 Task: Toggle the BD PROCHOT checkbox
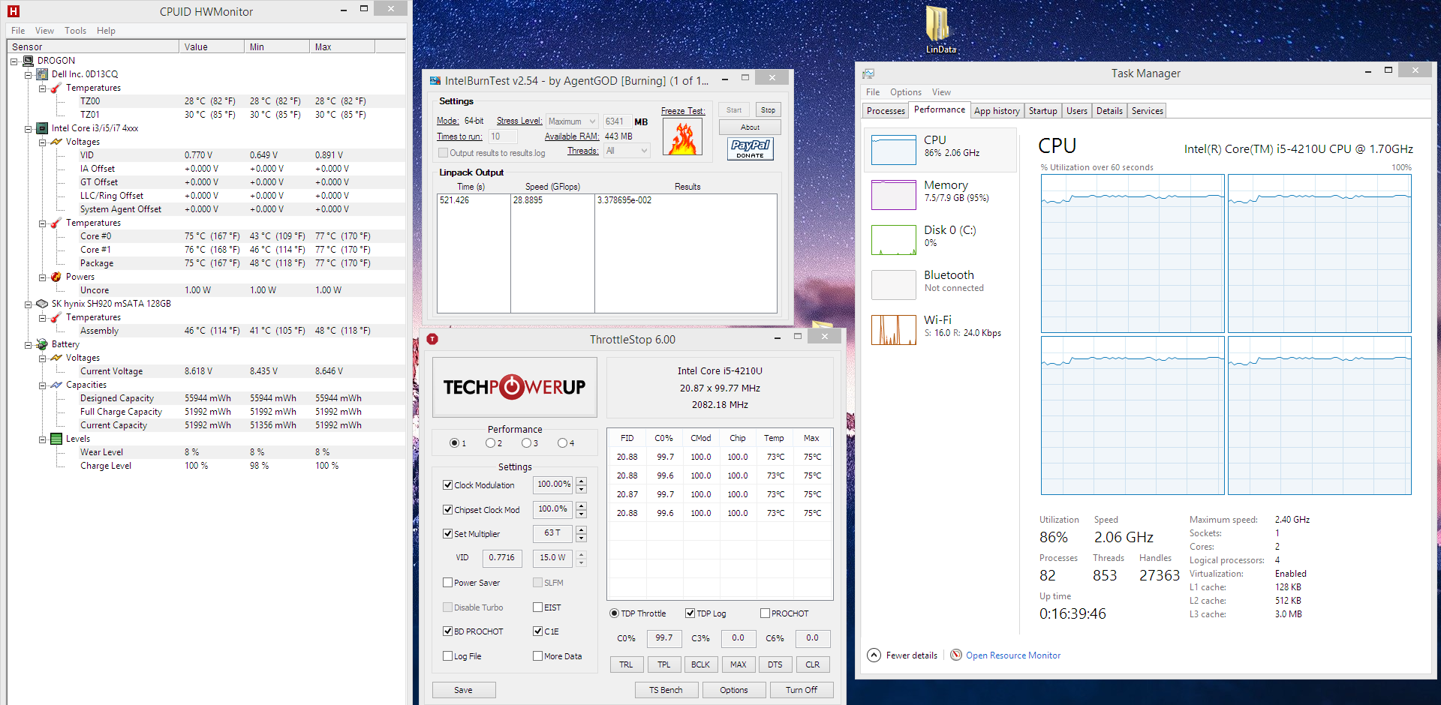[447, 631]
